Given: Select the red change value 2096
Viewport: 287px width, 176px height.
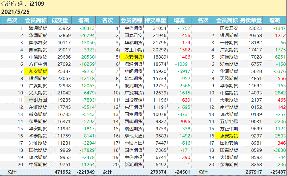Looking at the screenshot, I should [x=185, y=121].
